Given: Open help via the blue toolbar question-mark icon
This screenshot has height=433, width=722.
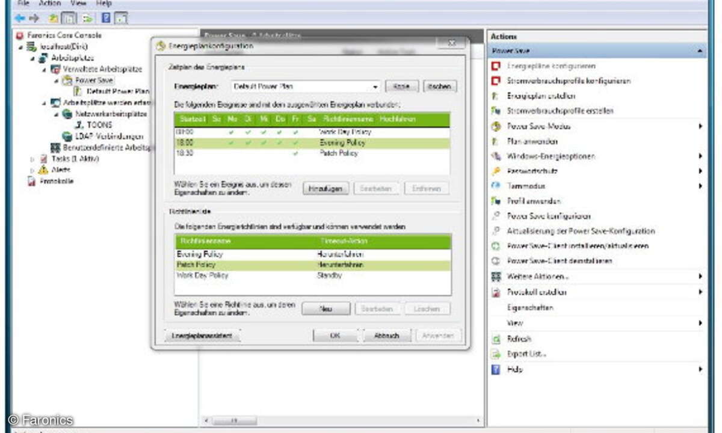Looking at the screenshot, I should click(x=106, y=18).
